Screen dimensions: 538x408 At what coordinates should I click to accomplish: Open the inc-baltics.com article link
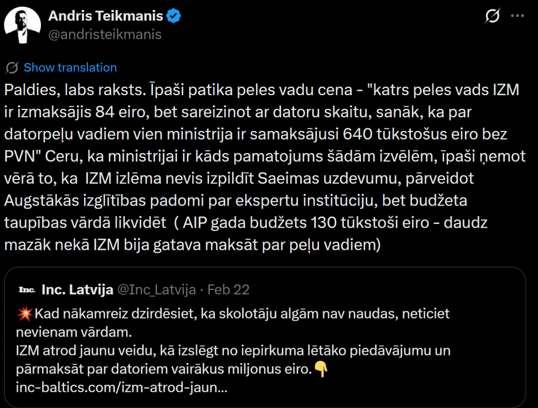pos(122,388)
